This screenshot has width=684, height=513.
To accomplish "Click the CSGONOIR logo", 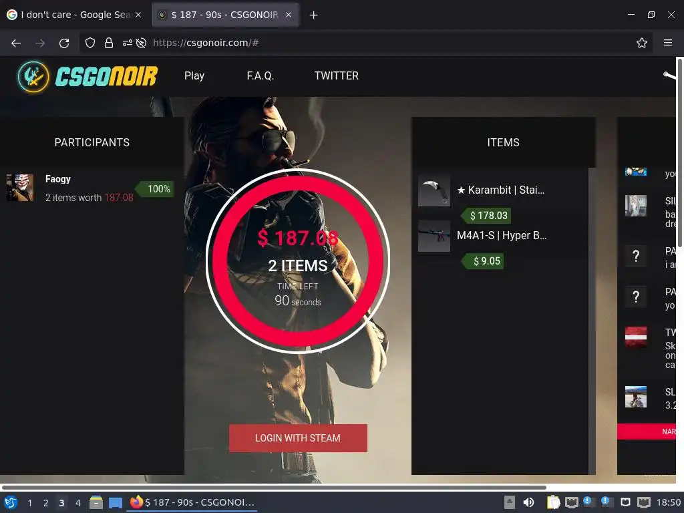I will point(88,76).
